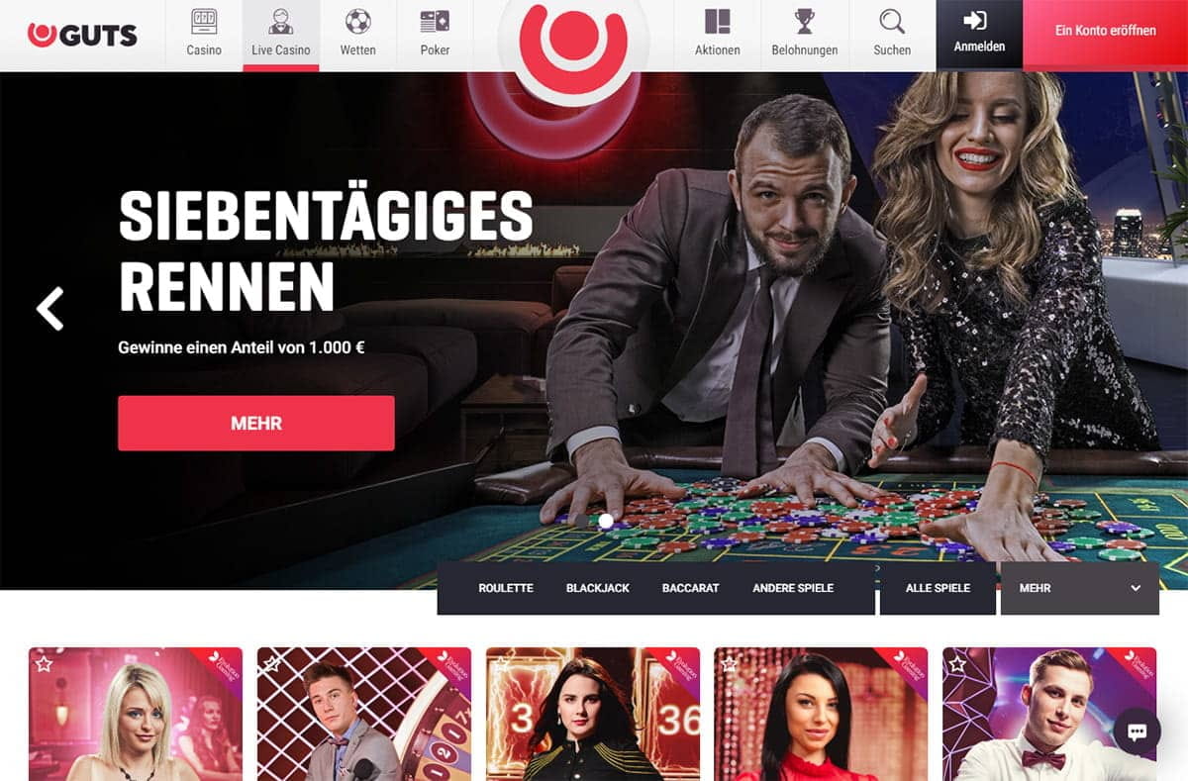Open Wetten soccer ball icon
The width and height of the screenshot is (1188, 781).
(357, 22)
